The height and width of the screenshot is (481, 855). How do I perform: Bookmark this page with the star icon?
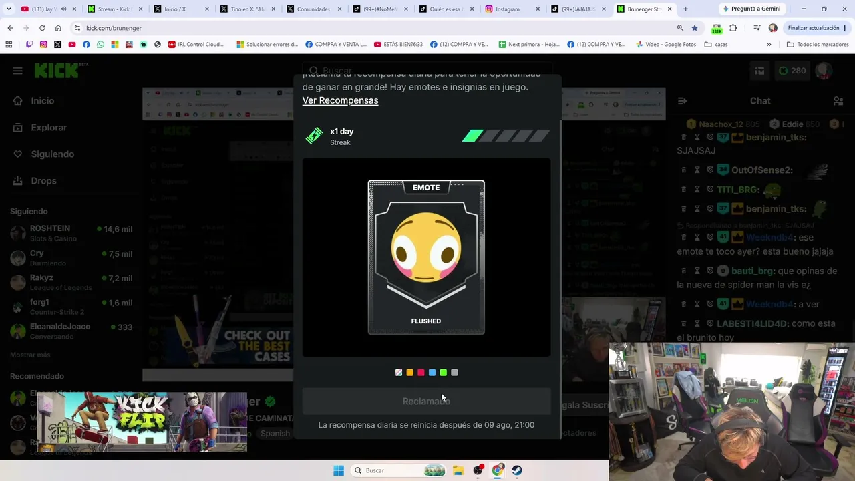(695, 28)
